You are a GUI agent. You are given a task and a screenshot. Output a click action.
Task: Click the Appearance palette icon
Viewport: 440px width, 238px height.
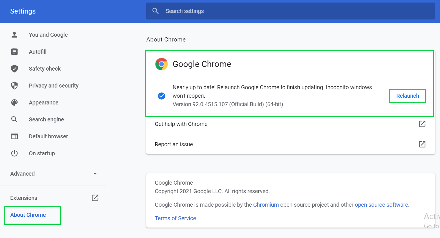[14, 102]
